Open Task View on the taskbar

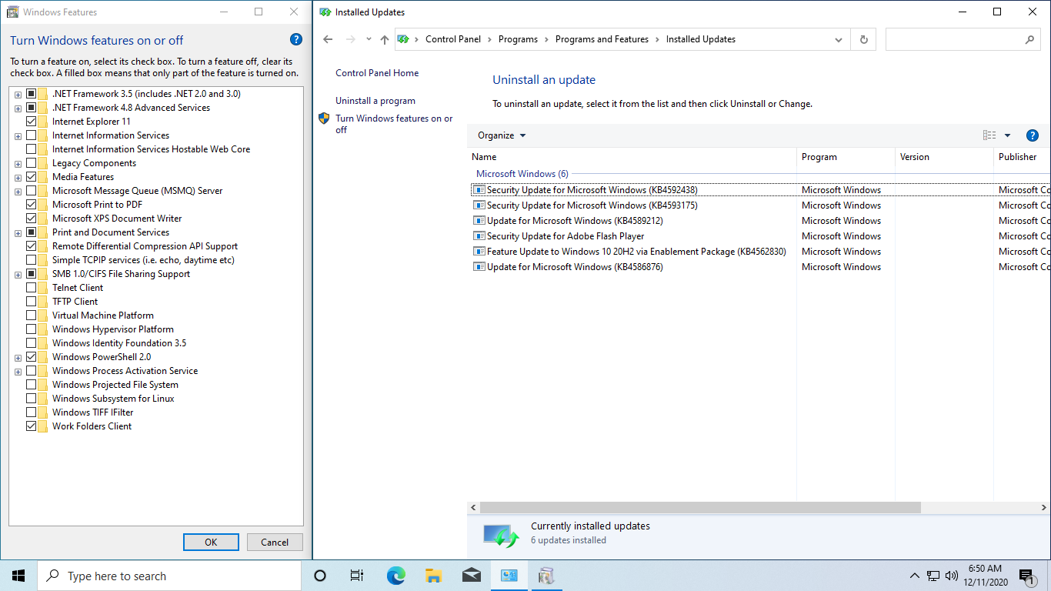[357, 576]
